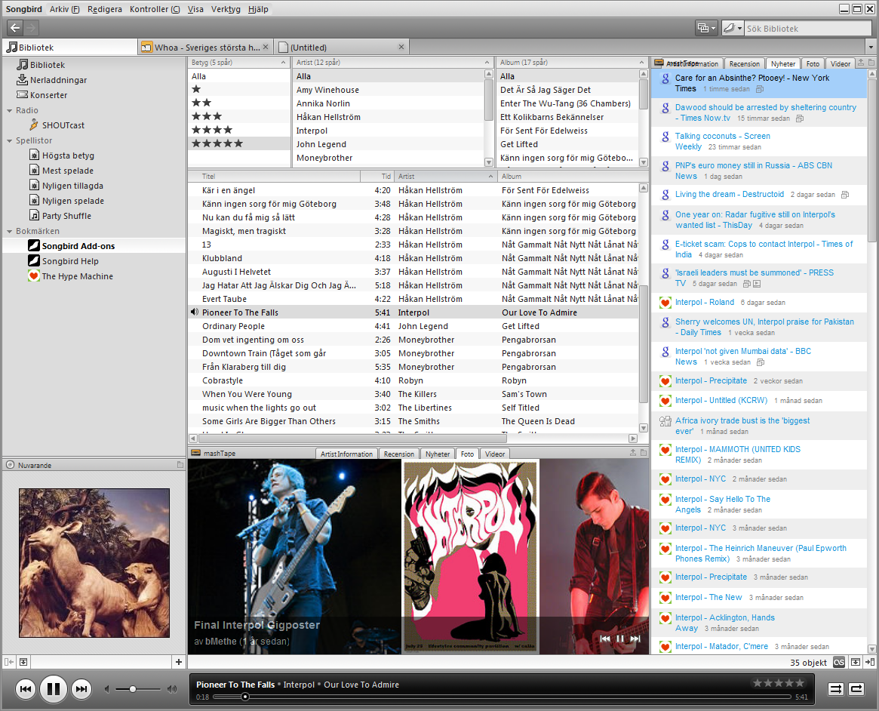The image size is (879, 711).
Task: Click the back navigation arrow
Action: tap(15, 27)
